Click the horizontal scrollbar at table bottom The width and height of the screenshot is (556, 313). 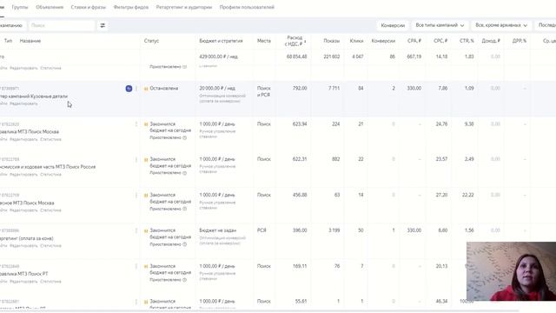point(260,310)
